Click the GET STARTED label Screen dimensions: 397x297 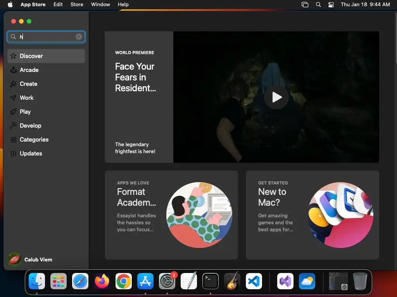(273, 183)
